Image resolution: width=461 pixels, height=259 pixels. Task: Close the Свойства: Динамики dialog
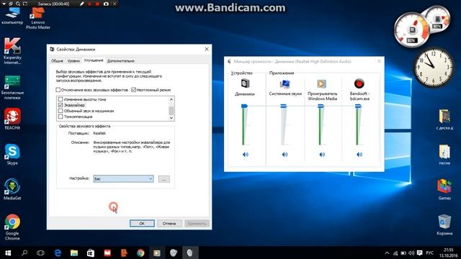pyautogui.click(x=207, y=49)
